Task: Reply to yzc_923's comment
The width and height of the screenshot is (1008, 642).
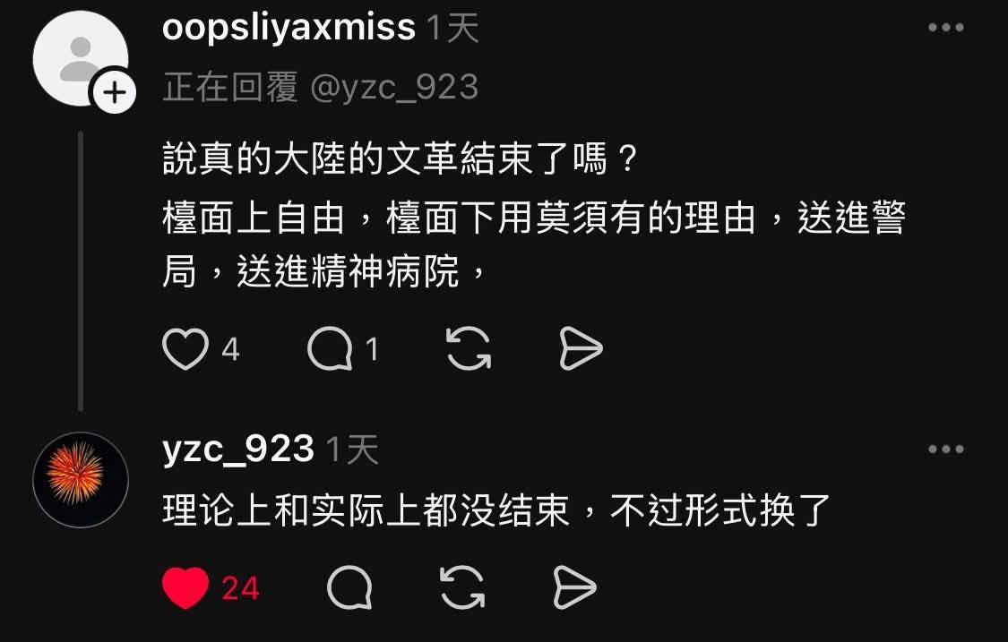Action: tap(349, 587)
